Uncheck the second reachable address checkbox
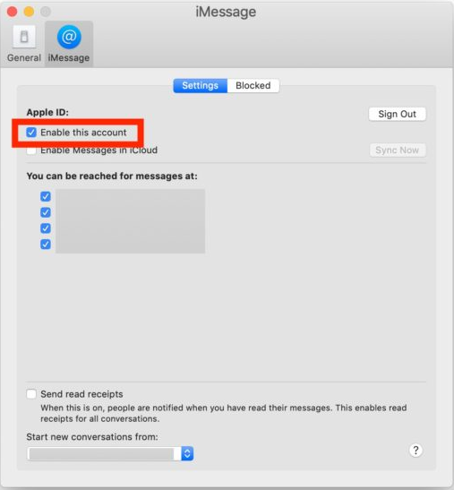The height and width of the screenshot is (490, 454). (x=46, y=212)
